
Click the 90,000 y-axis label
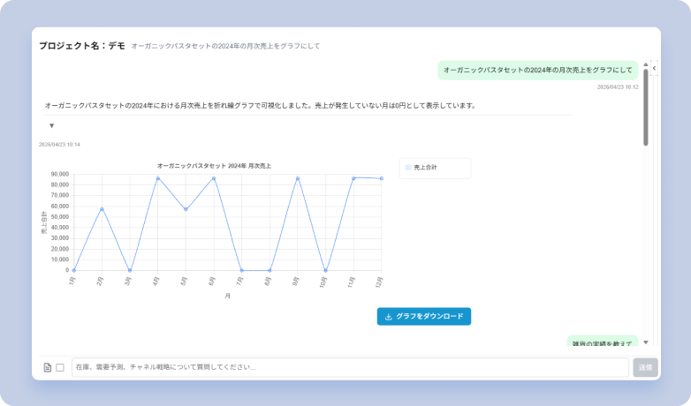60,175
